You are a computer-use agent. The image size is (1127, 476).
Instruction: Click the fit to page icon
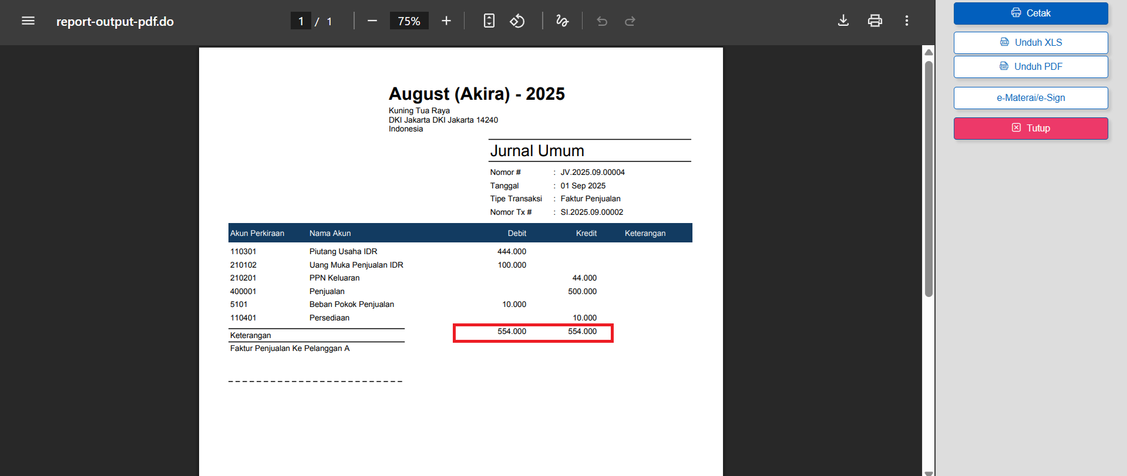pyautogui.click(x=489, y=21)
